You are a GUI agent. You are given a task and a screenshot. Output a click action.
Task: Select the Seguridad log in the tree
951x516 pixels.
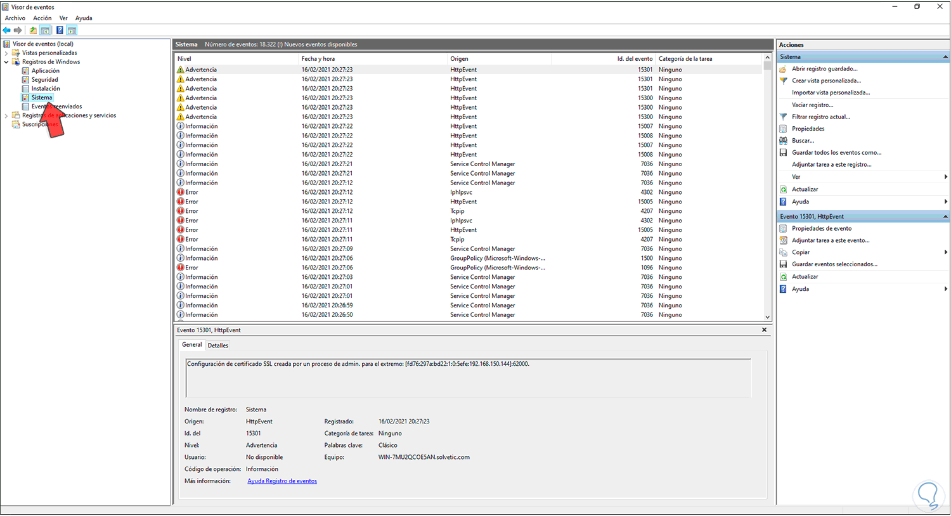[x=43, y=79]
